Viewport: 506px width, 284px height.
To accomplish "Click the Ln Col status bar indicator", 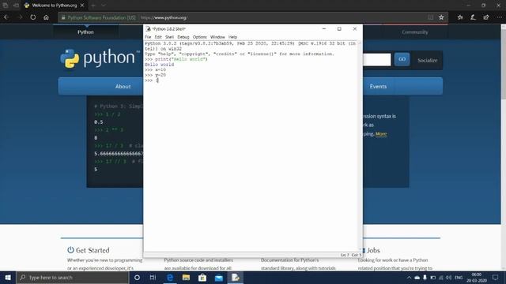I will click(x=351, y=255).
